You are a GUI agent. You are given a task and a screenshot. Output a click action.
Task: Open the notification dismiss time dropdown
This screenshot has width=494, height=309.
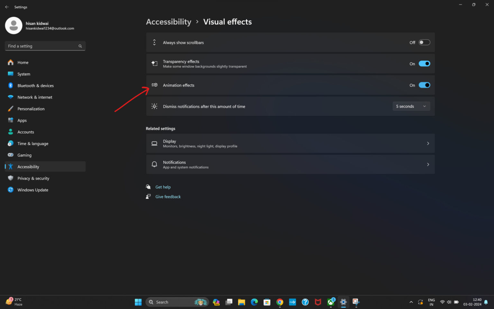coord(411,106)
